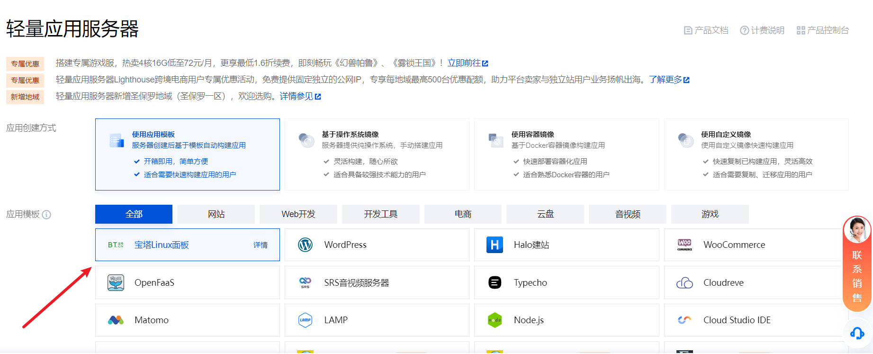
Task: Click the 产品文档 document icon
Action: pyautogui.click(x=688, y=30)
